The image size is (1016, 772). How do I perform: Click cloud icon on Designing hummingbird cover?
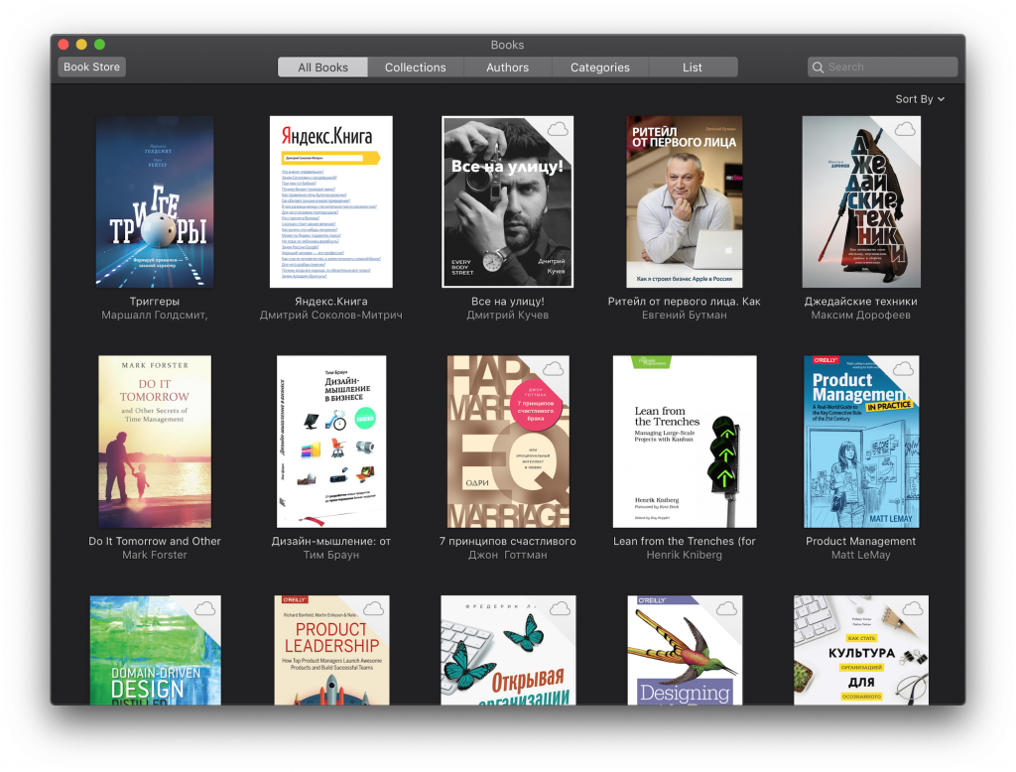pos(726,608)
